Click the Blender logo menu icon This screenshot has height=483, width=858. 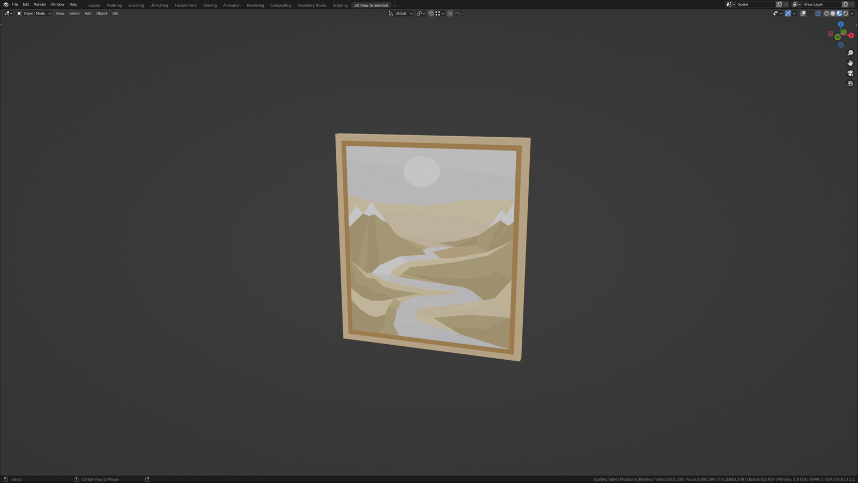pyautogui.click(x=6, y=4)
